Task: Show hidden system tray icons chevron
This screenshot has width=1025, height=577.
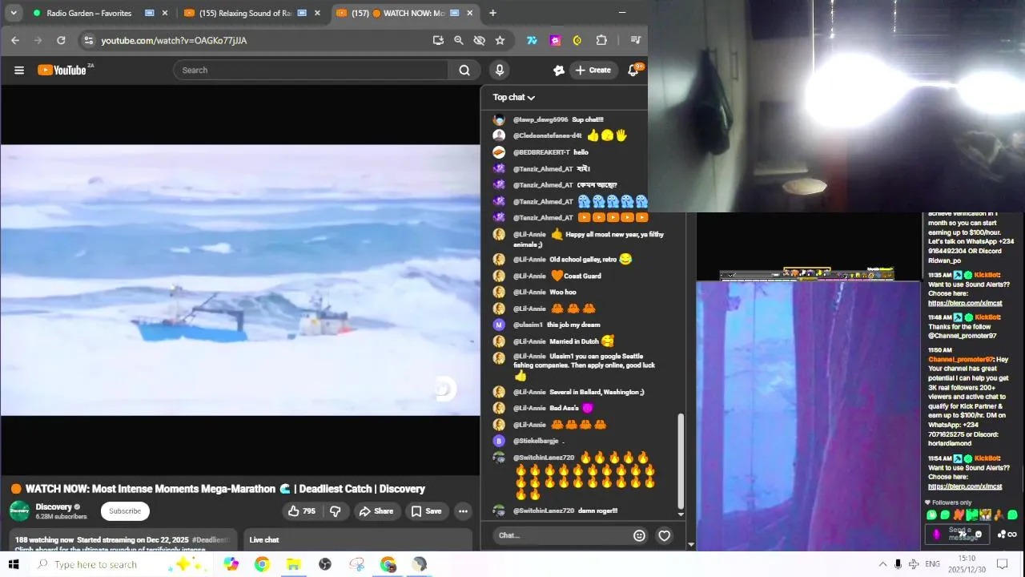Action: 882,564
